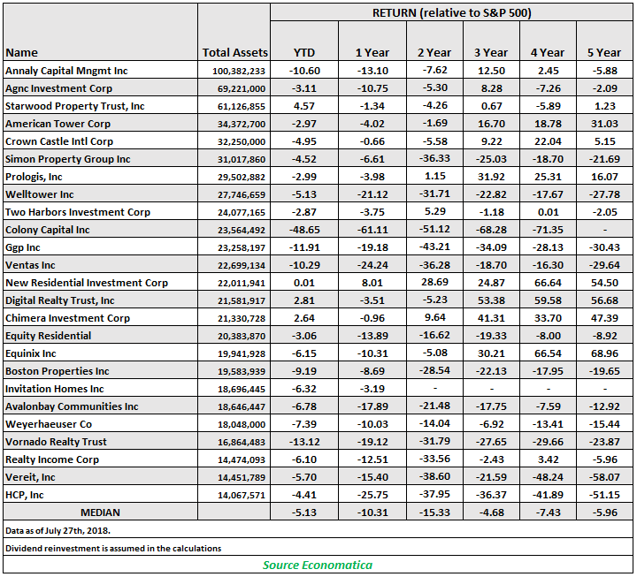Select Chimera 5 Year value 47.39
637x577 pixels.
[604, 318]
